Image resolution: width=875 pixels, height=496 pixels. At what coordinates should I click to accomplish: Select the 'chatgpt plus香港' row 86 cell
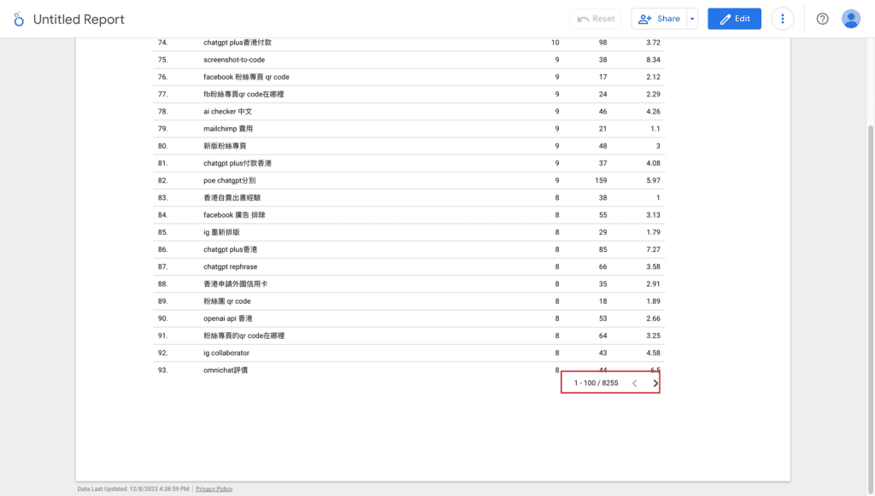(x=230, y=249)
